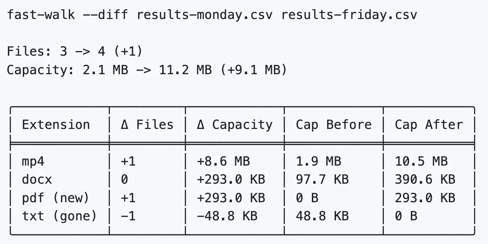Screen dimensions: 488x244
Task: Click the Cap Before column header
Action: 334,125
